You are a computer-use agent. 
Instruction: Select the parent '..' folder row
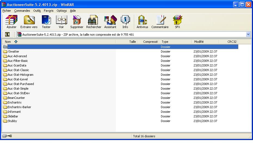121,47
